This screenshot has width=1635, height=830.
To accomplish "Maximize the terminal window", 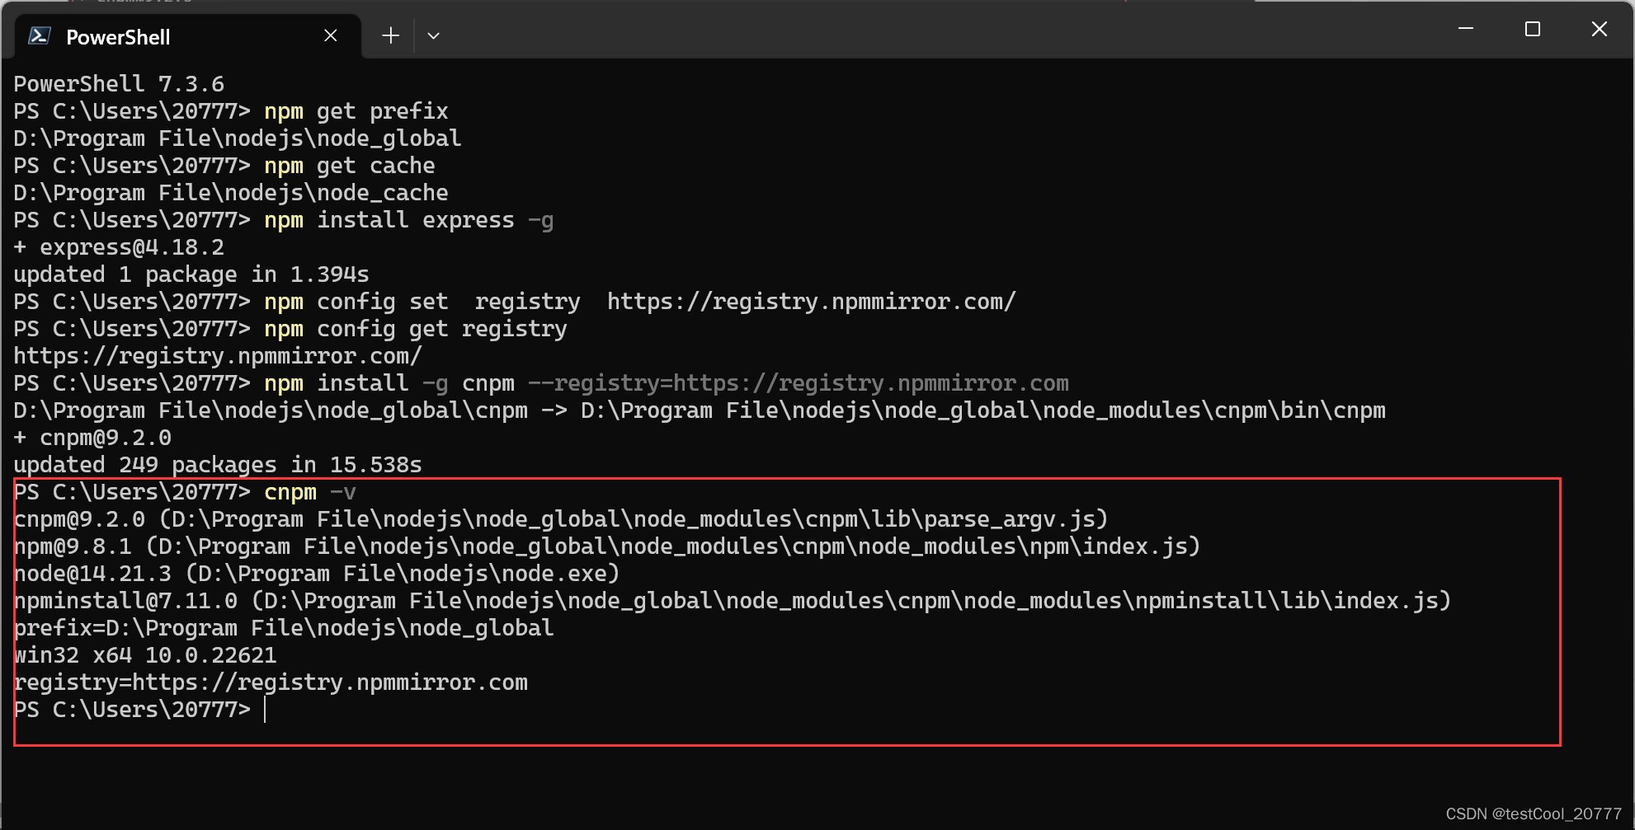I will 1532,28.
